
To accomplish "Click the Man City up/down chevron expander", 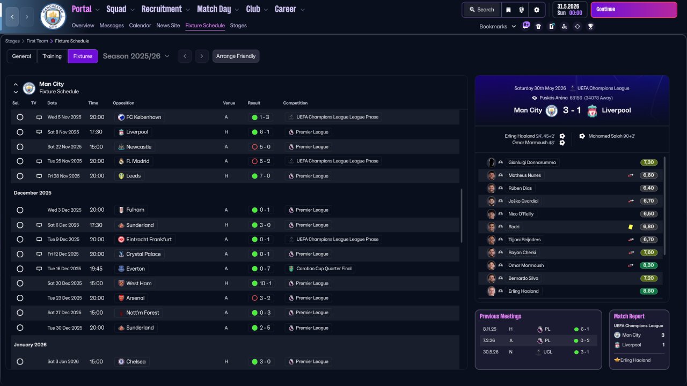I will click(16, 88).
